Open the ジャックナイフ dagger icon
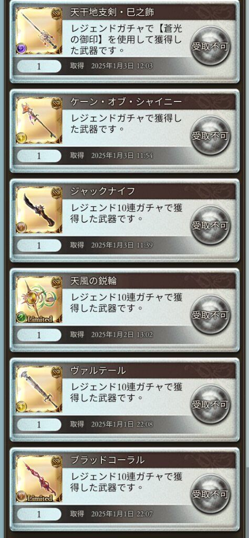The image size is (249, 538). pos(39,210)
